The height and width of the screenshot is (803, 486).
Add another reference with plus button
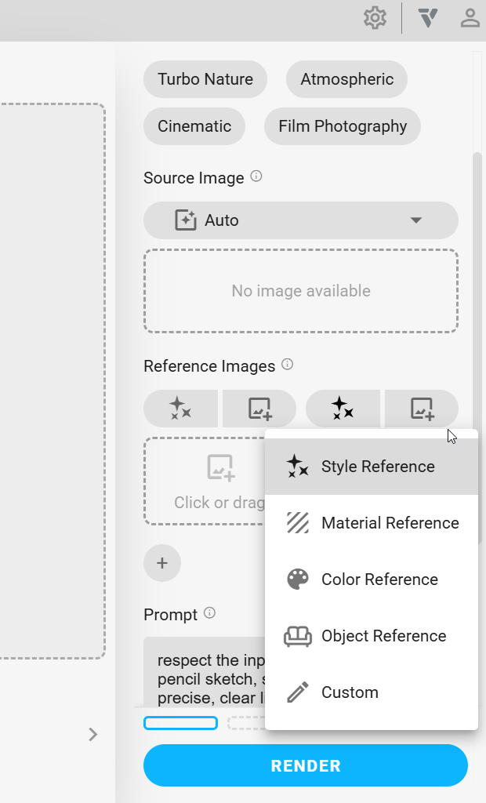point(162,563)
